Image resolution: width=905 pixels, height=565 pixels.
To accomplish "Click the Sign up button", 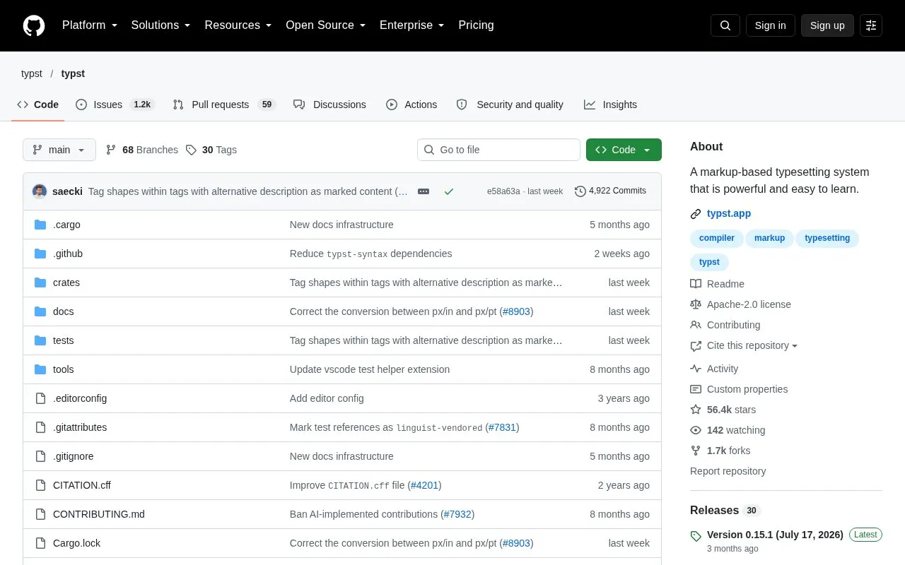I will coord(827,25).
